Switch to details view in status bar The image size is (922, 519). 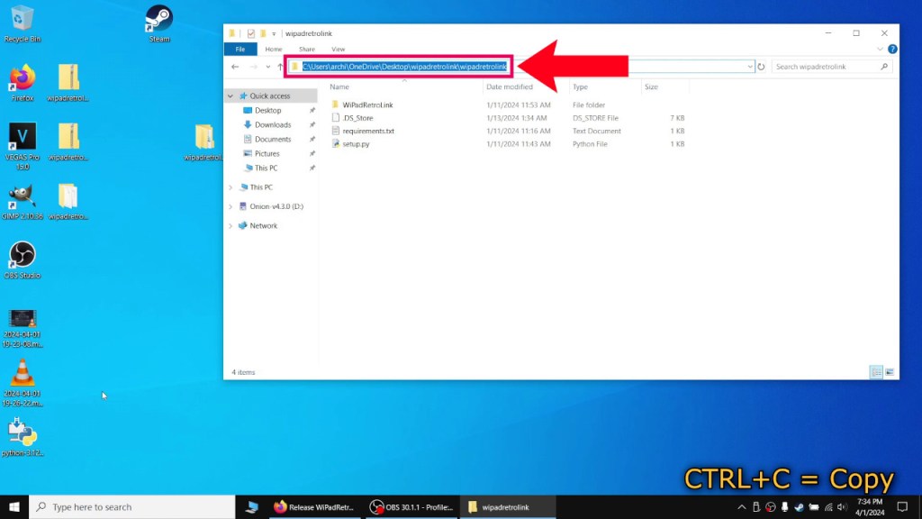tap(875, 371)
